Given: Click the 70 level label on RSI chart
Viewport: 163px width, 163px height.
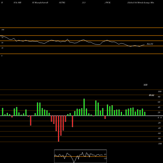Looking at the screenshot, I should (2, 37).
